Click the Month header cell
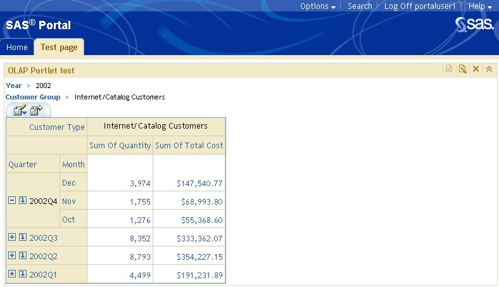The width and height of the screenshot is (499, 287). (x=73, y=164)
